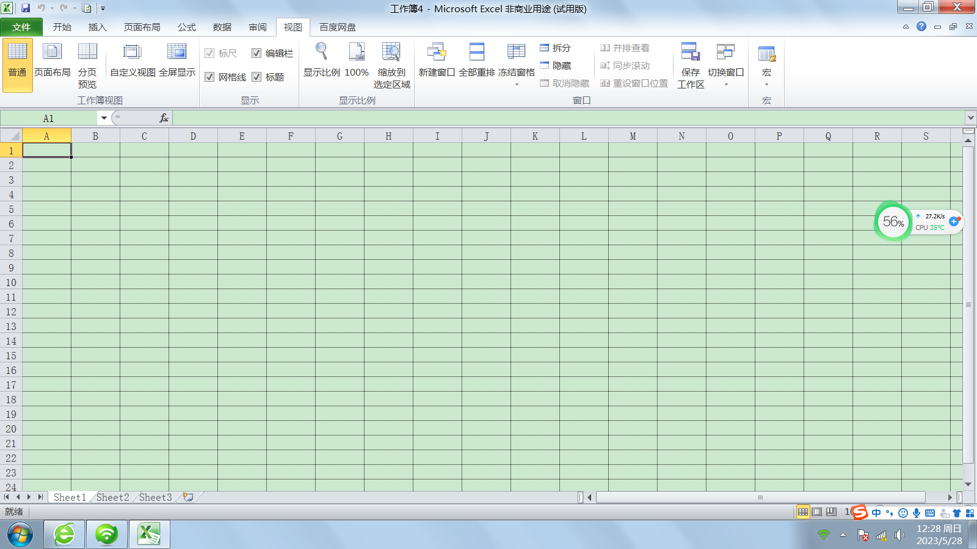Open the Insert (插入) ribbon tab
977x549 pixels.
[x=97, y=27]
